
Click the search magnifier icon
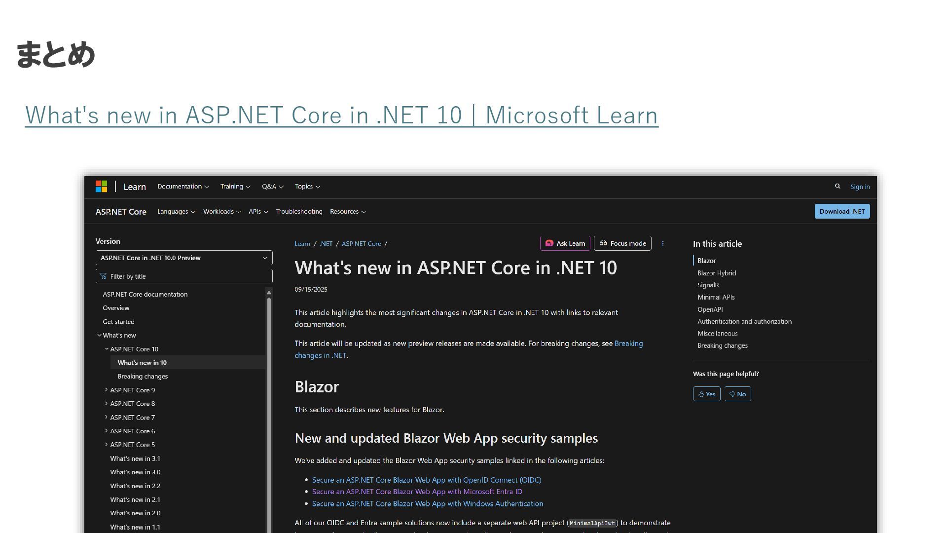pos(837,186)
